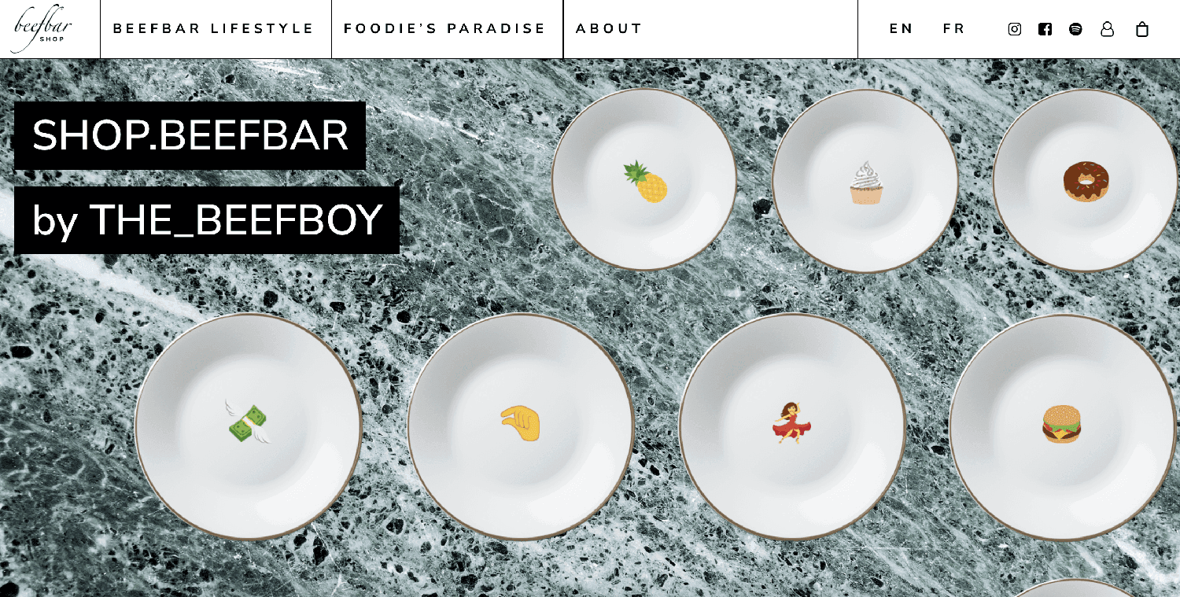Select the cupcake emoji plate
Viewport: 1180px width, 597px height.
pos(865,181)
